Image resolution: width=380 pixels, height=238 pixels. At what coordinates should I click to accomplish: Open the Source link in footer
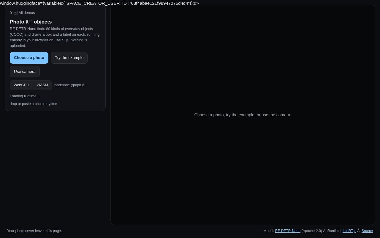pyautogui.click(x=367, y=231)
